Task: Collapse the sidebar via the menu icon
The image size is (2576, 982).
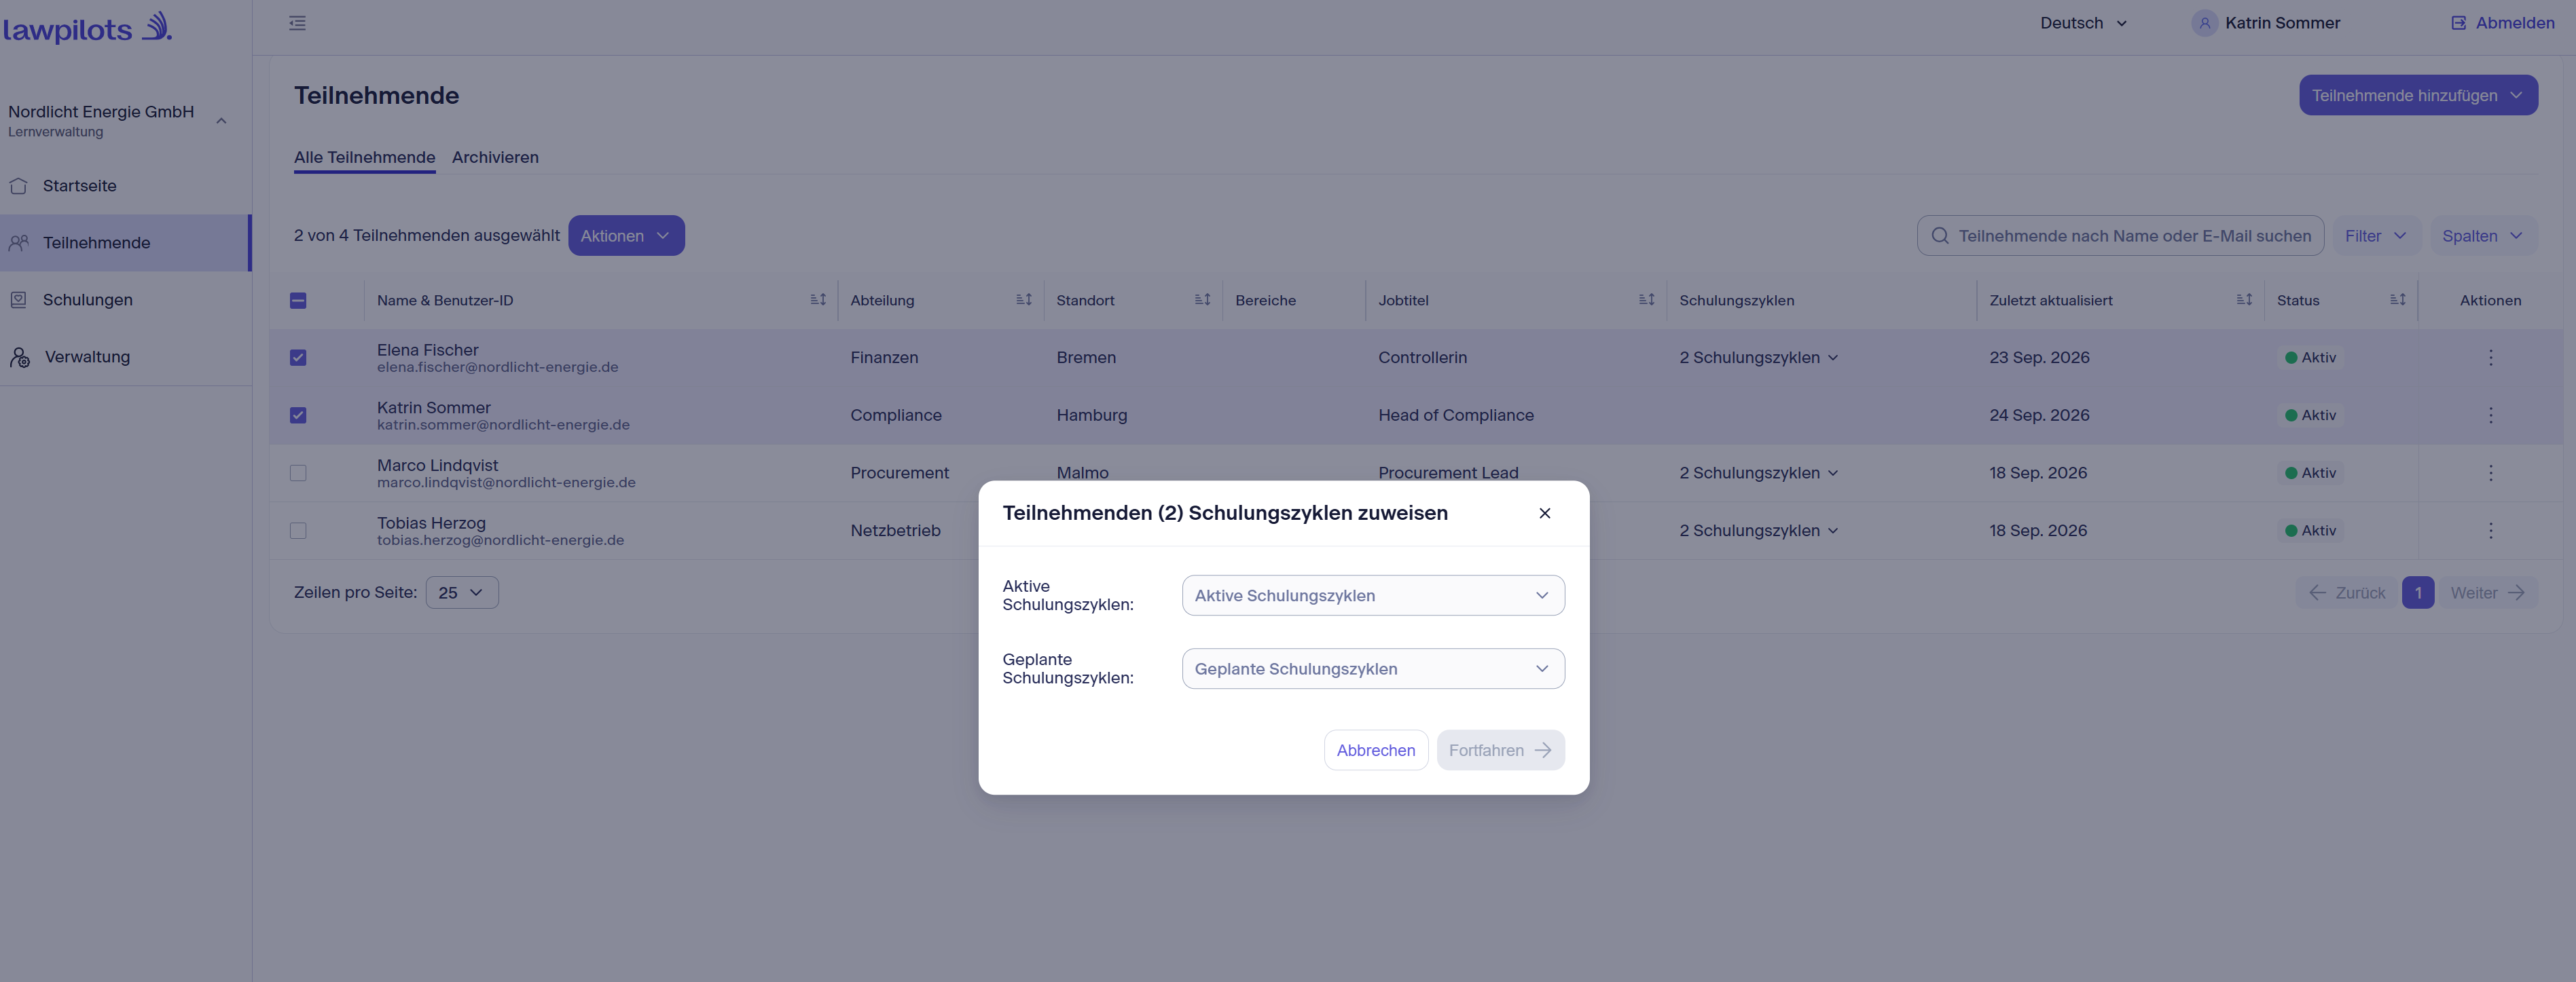Action: point(297,23)
